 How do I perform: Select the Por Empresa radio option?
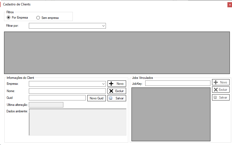9,18
